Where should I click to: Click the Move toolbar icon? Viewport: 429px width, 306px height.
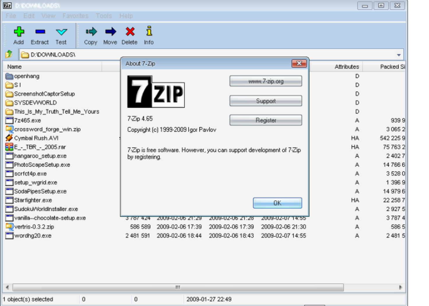(x=110, y=31)
